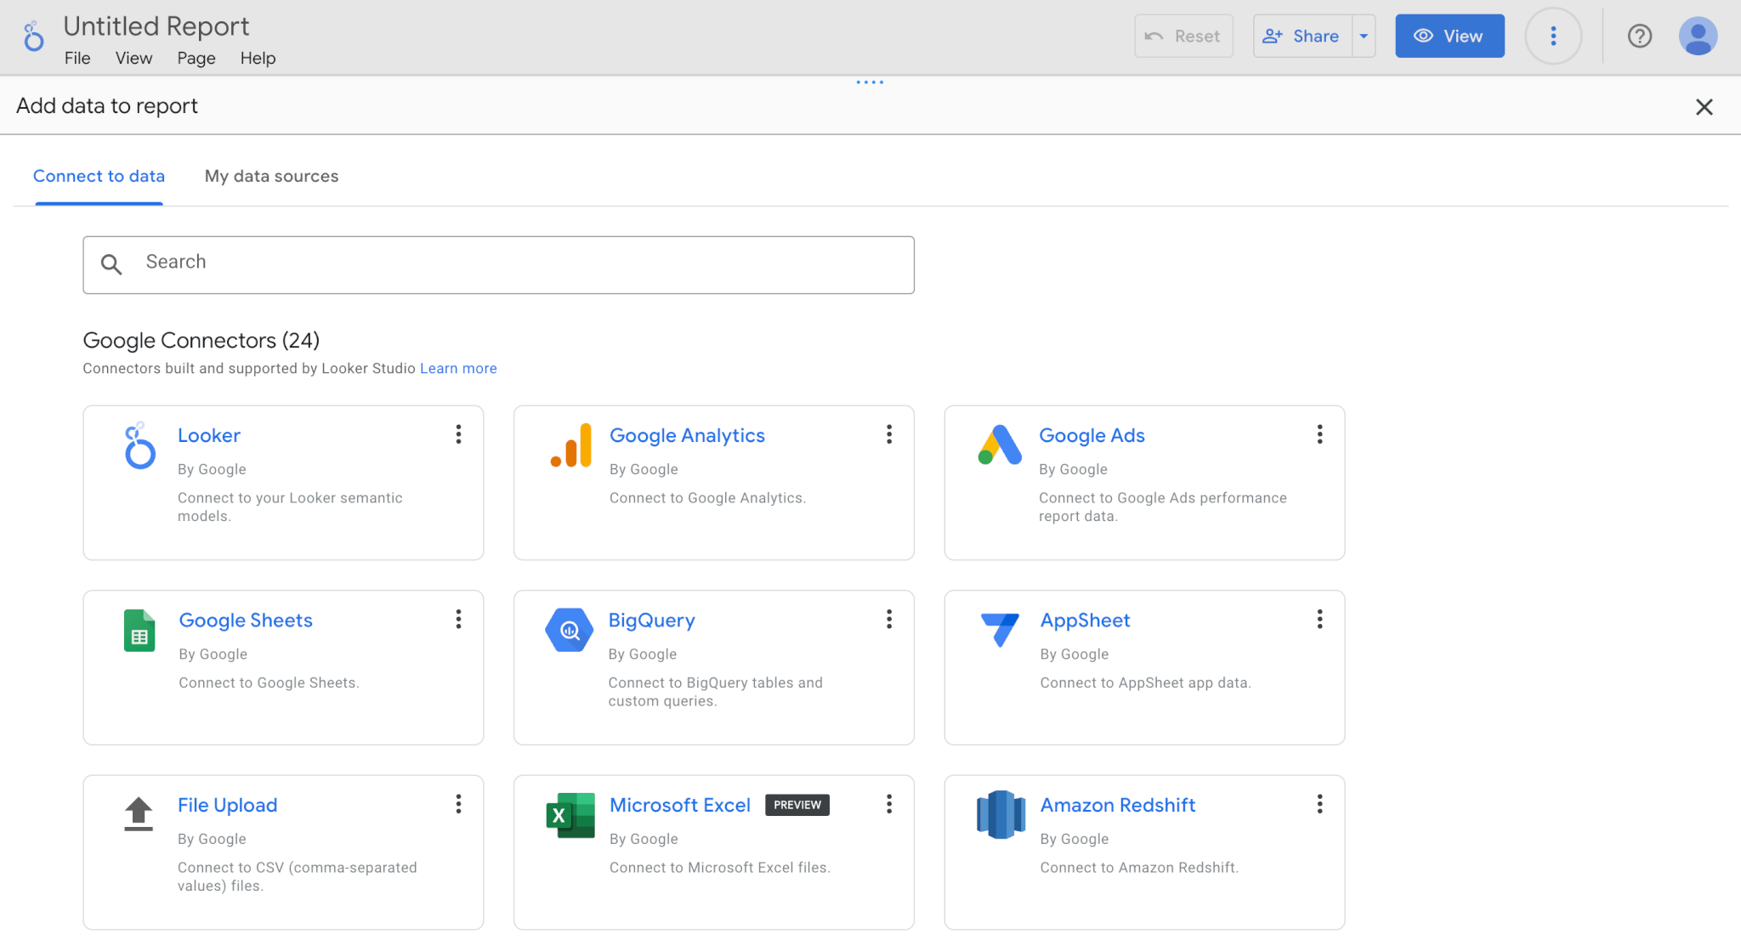Open the Help question mark icon
1741x940 pixels.
click(1640, 36)
